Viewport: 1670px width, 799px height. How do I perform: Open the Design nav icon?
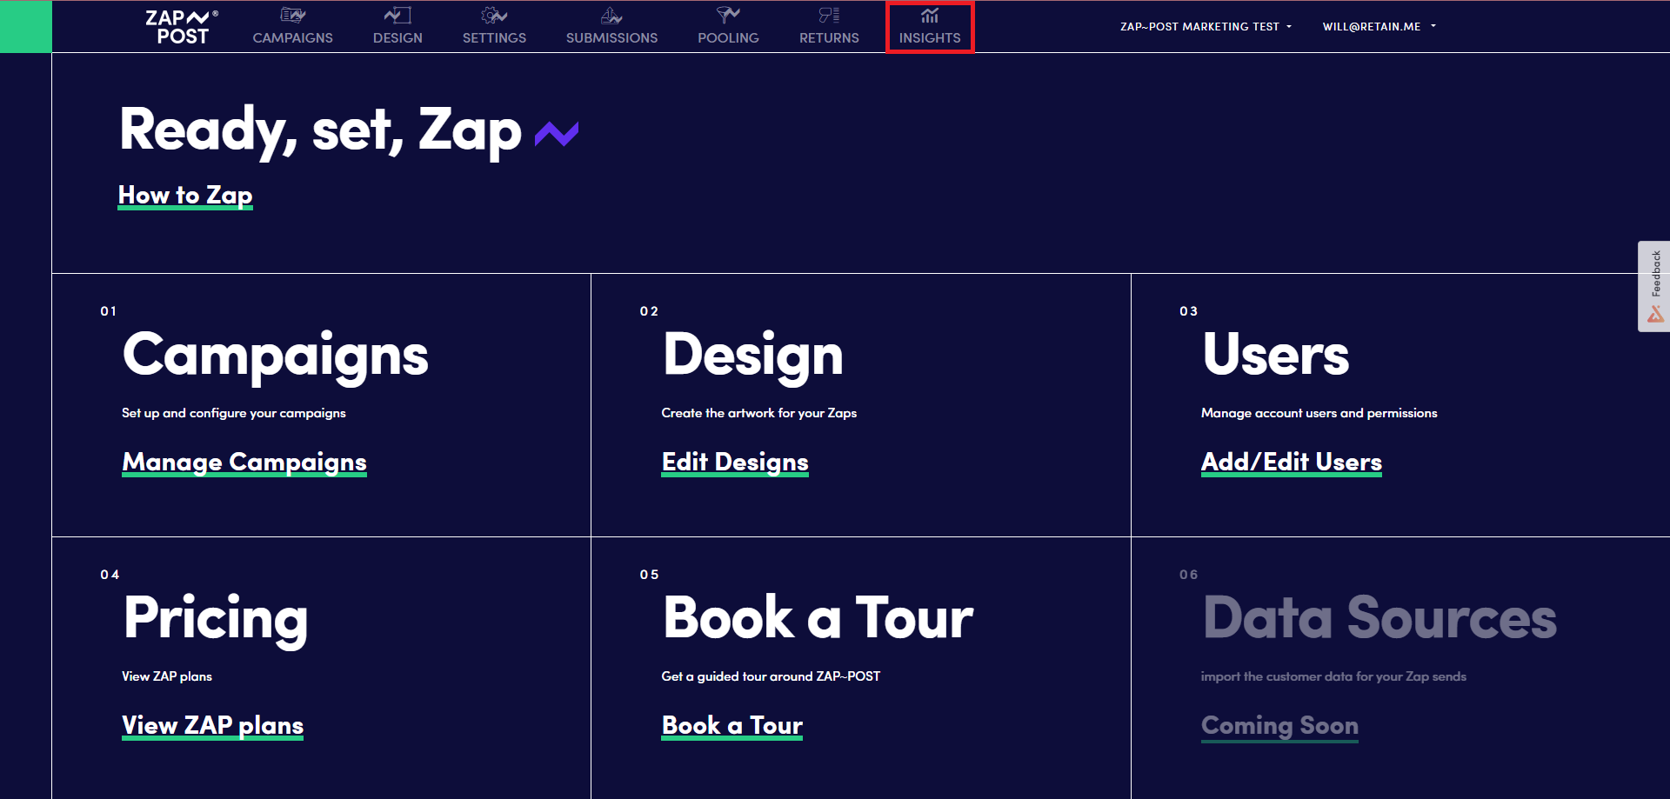tap(397, 16)
